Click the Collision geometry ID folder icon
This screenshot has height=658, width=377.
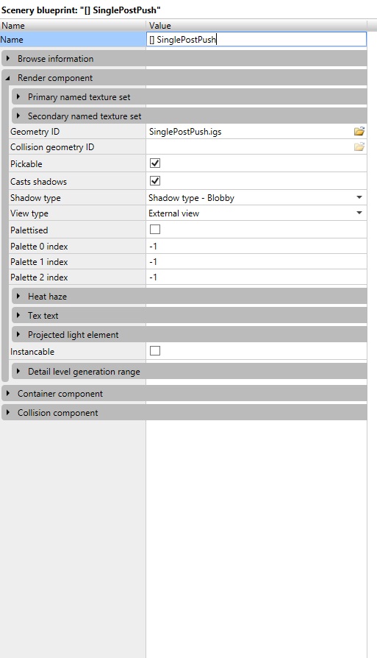coord(359,147)
